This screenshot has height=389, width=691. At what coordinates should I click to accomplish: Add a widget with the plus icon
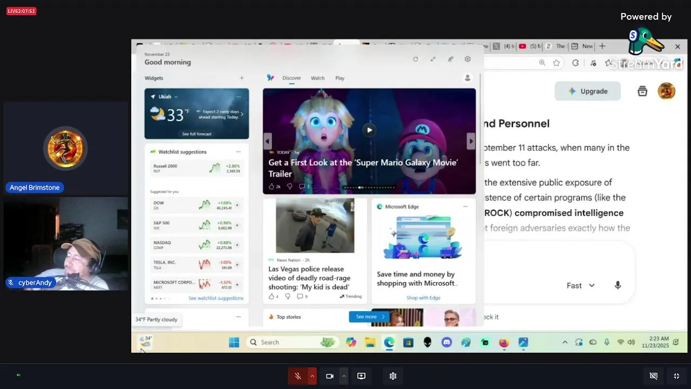[x=241, y=78]
